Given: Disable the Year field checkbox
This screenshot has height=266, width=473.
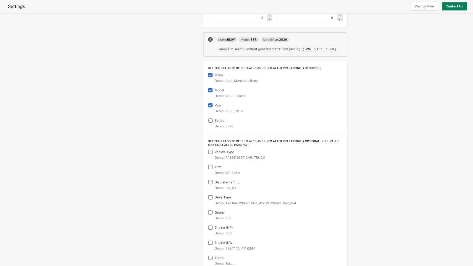Looking at the screenshot, I should point(210,105).
